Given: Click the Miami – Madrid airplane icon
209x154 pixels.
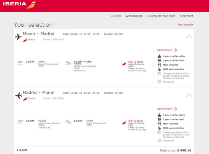Looking at the screenshot, I should pos(18,37).
